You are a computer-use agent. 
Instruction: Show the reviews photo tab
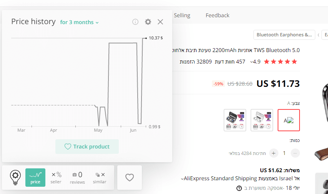pyautogui.click(x=77, y=178)
